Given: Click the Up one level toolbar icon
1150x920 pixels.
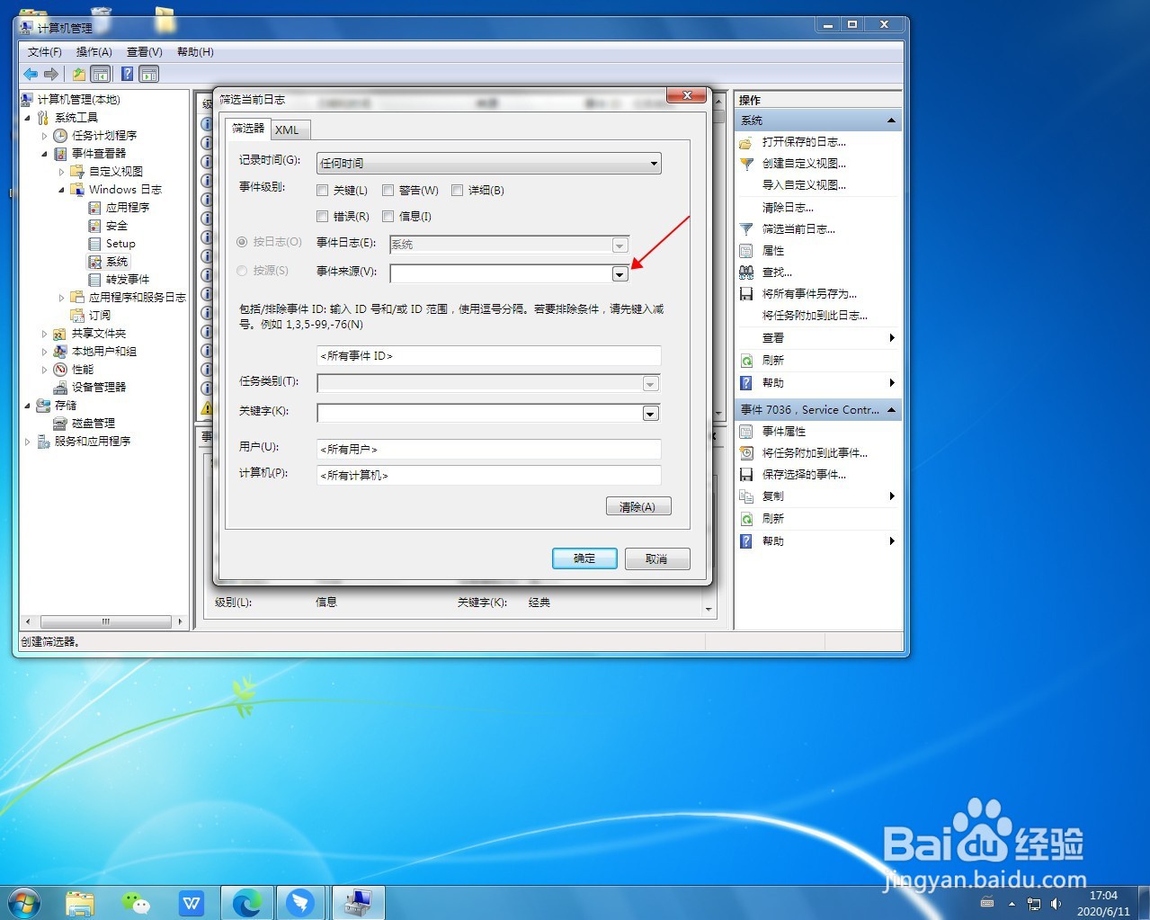Looking at the screenshot, I should pos(79,75).
